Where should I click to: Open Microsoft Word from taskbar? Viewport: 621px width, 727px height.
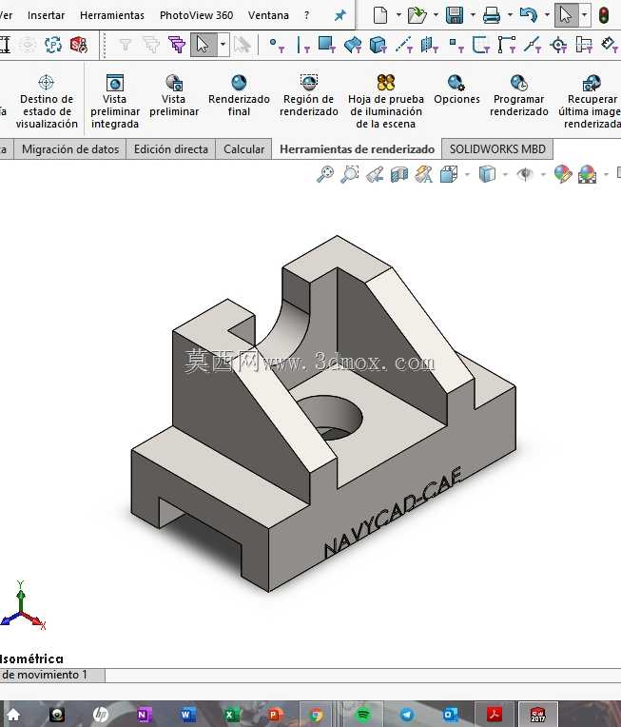187,715
